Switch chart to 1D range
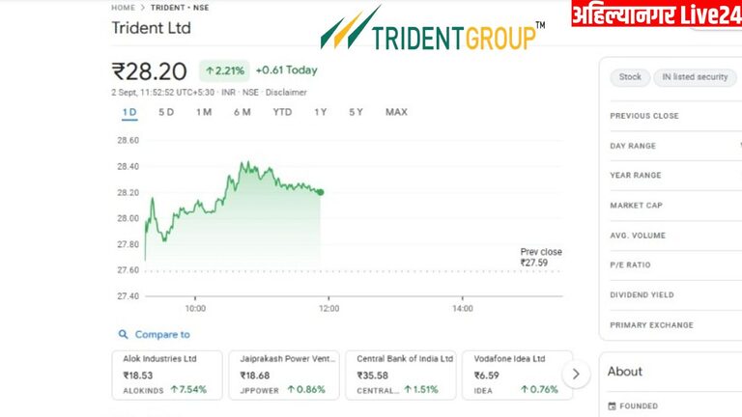The width and height of the screenshot is (742, 417). point(129,112)
